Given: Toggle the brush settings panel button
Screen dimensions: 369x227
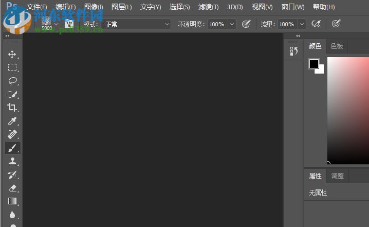Looking at the screenshot, I should click(69, 24).
